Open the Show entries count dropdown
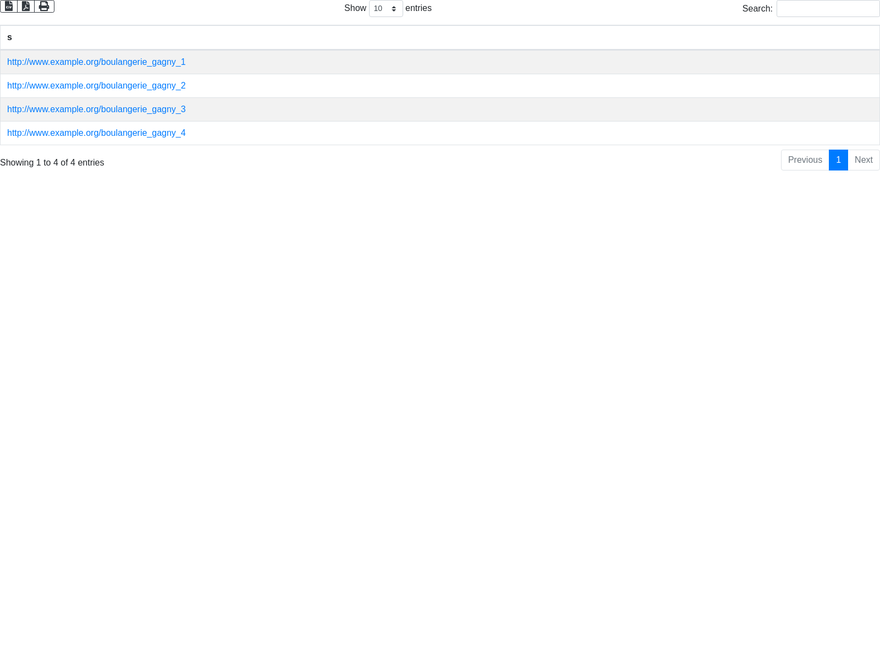 386,9
